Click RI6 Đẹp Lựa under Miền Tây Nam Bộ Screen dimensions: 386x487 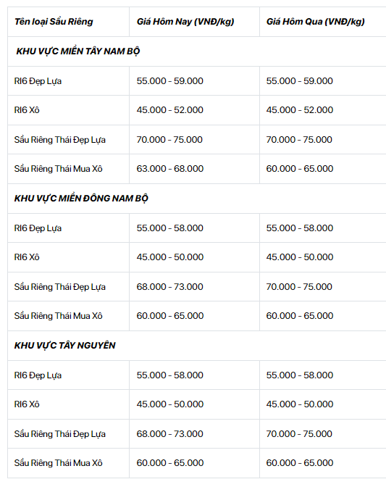[x=38, y=81]
